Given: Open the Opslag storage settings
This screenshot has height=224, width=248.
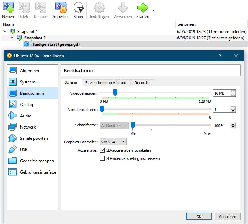Looking at the screenshot, I should coord(33,104).
